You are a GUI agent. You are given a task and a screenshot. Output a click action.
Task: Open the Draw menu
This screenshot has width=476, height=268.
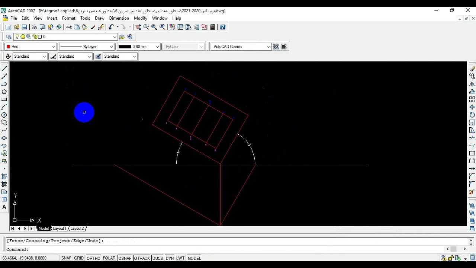(100, 18)
